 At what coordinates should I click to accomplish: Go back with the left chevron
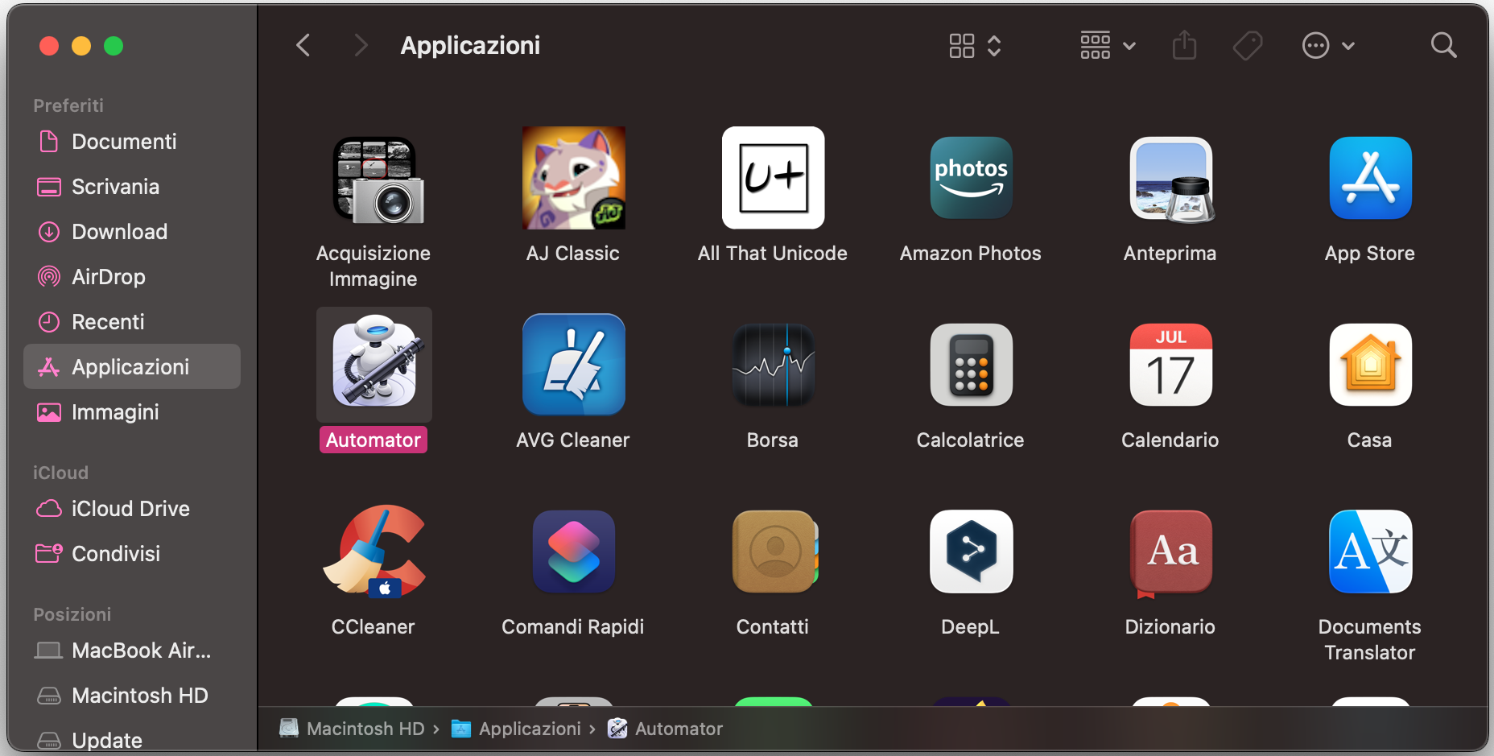pyautogui.click(x=303, y=45)
